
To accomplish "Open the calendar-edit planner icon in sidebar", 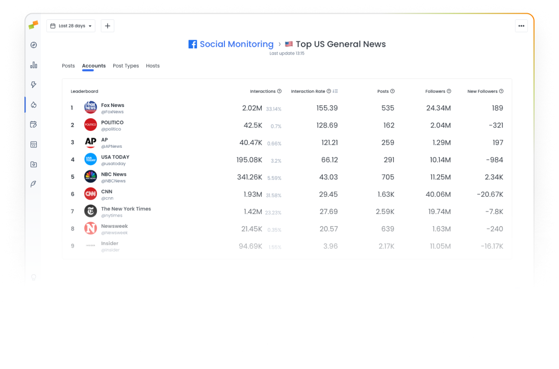I will [33, 124].
